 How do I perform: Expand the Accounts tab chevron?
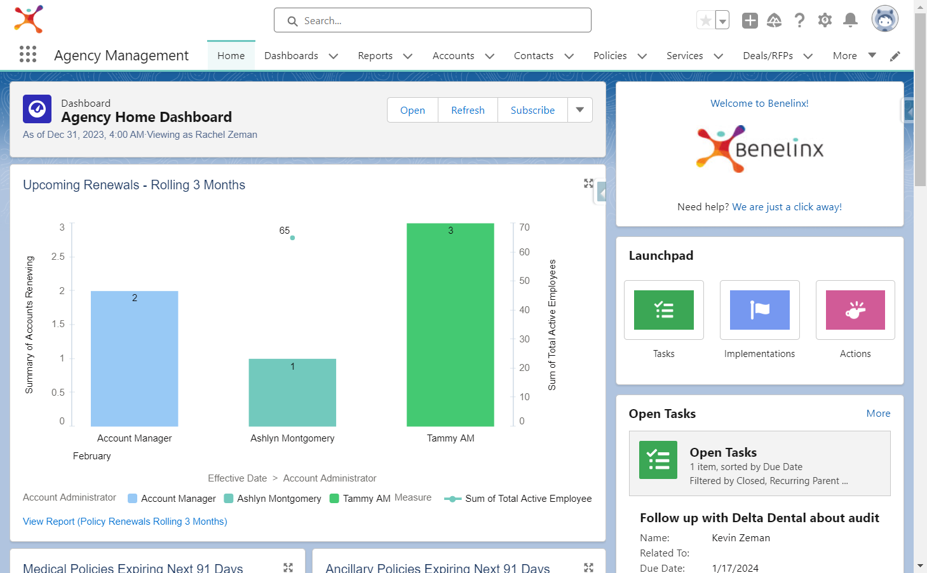490,56
